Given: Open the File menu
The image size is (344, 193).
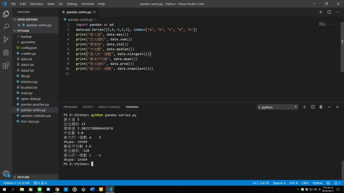Looking at the screenshot, I should coord(13,4).
